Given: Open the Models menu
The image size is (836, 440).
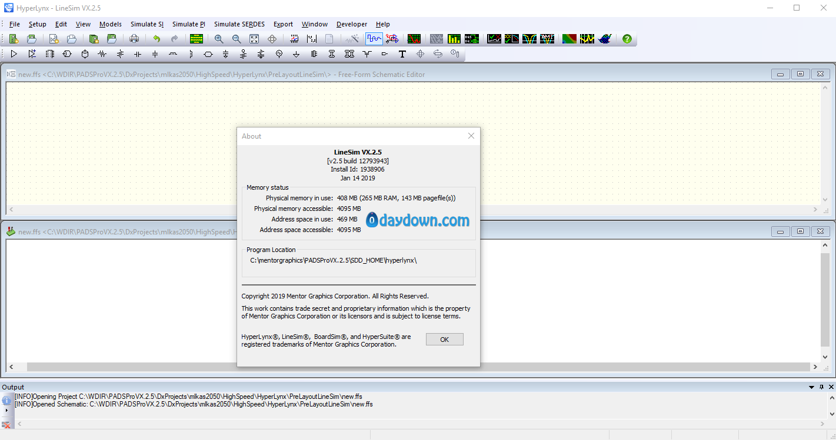Looking at the screenshot, I should (x=111, y=24).
